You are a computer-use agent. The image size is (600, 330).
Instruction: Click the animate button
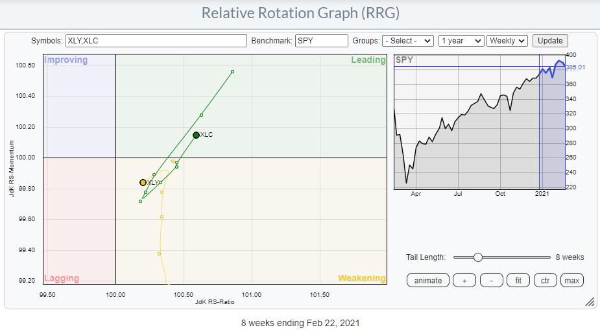pyautogui.click(x=427, y=280)
